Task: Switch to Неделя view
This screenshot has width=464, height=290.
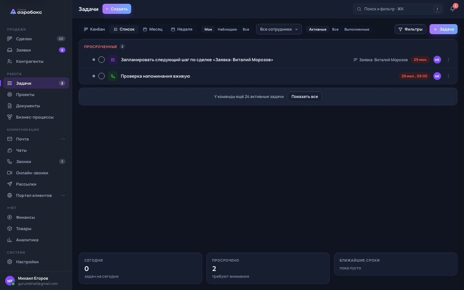Action: (182, 29)
